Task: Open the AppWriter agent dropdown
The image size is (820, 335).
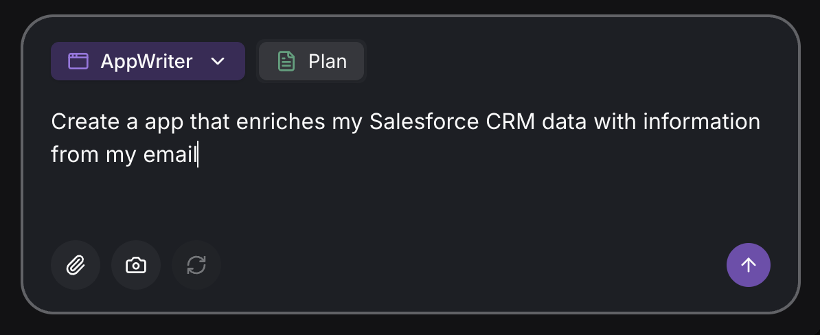Action: click(x=148, y=61)
